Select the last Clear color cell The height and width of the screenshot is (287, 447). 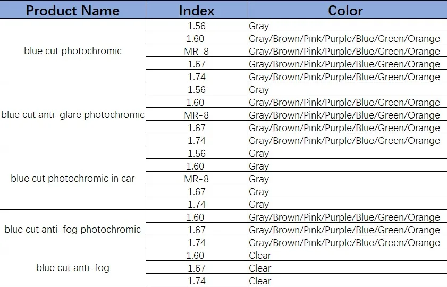(260, 281)
